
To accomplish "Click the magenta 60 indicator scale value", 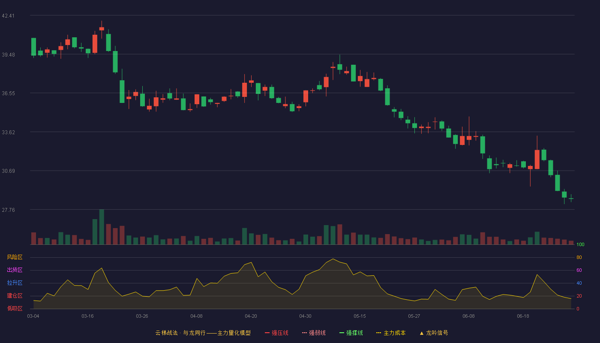I will 579,270.
